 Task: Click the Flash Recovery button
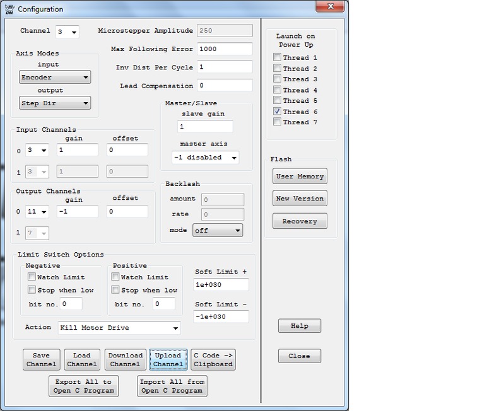[x=300, y=221]
